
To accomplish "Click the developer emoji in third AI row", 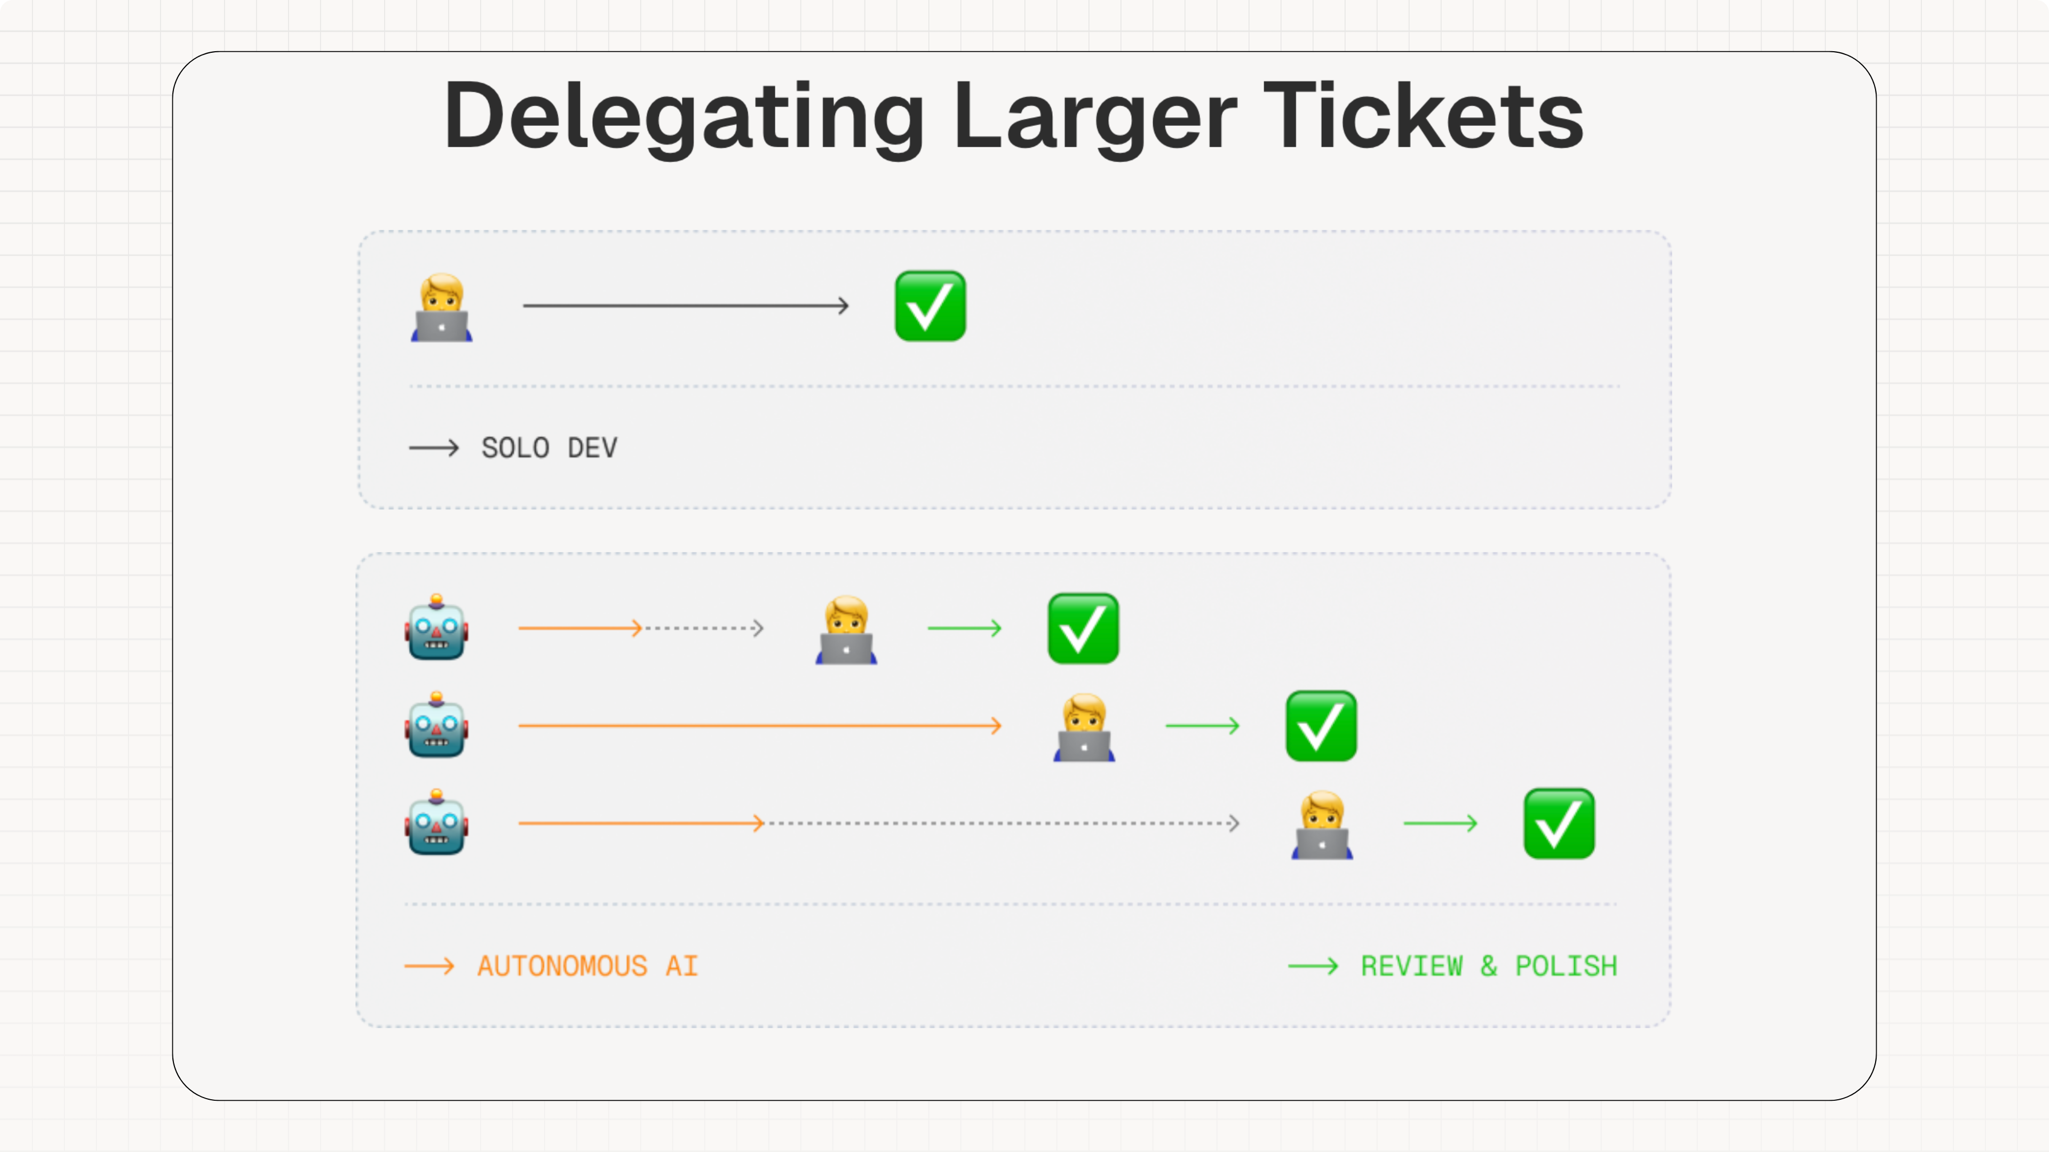I will (1322, 825).
